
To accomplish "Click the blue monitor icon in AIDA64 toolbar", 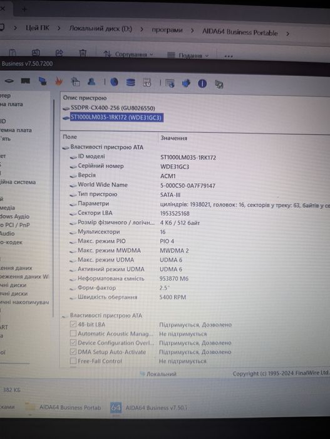I will [x=43, y=81].
